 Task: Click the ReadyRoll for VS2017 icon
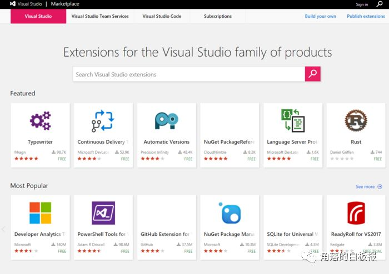click(356, 213)
